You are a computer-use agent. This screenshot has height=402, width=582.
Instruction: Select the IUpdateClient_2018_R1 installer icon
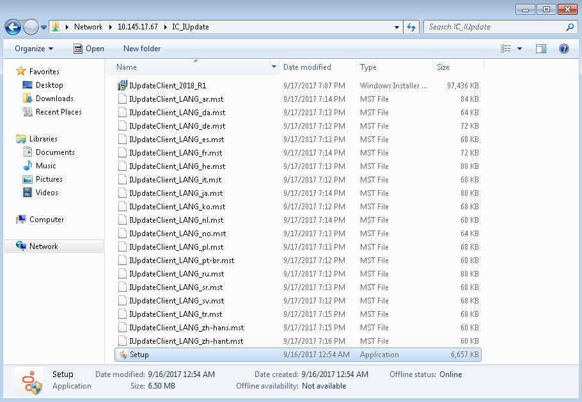coord(122,84)
